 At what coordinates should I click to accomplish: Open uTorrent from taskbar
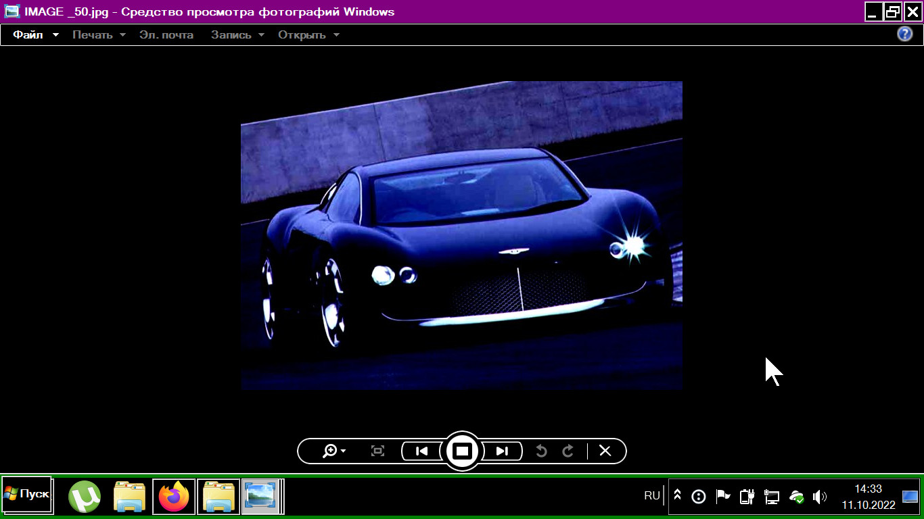[85, 497]
